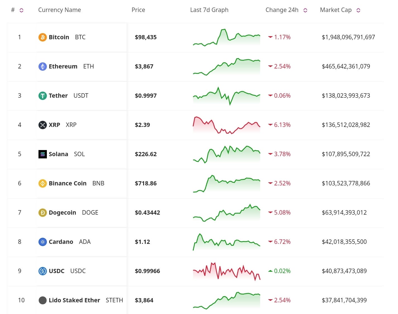Click the Price column header
This screenshot has height=314, width=398.
click(138, 10)
